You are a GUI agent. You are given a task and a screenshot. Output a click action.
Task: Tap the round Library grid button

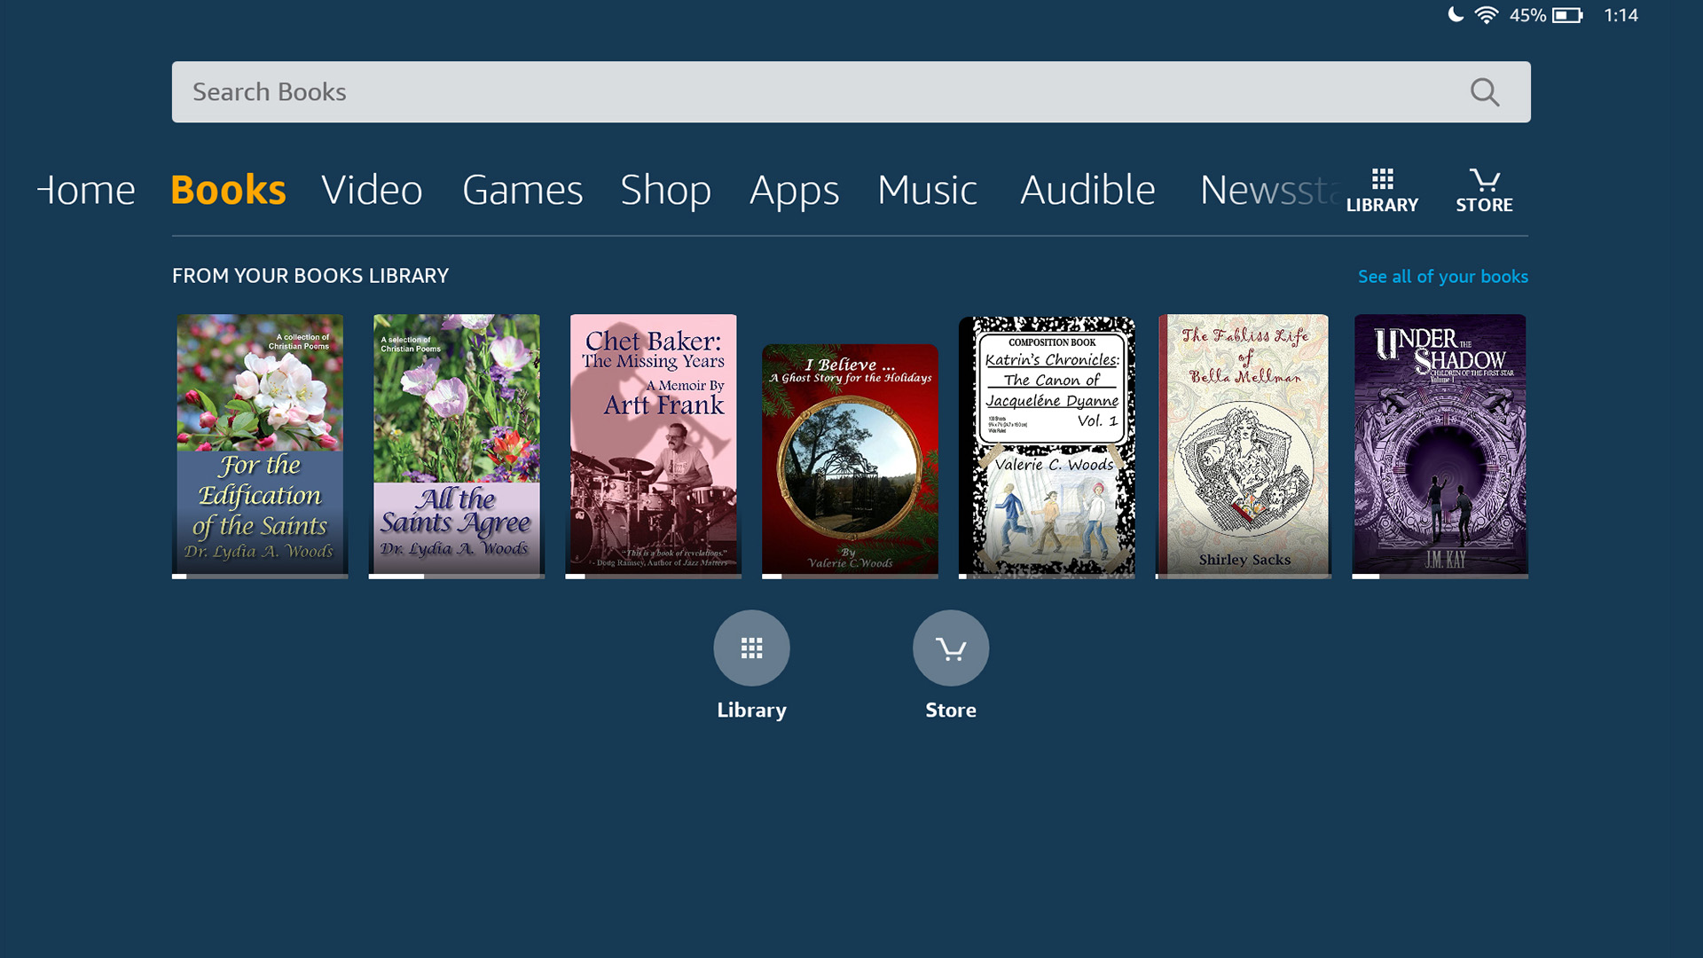coord(751,648)
